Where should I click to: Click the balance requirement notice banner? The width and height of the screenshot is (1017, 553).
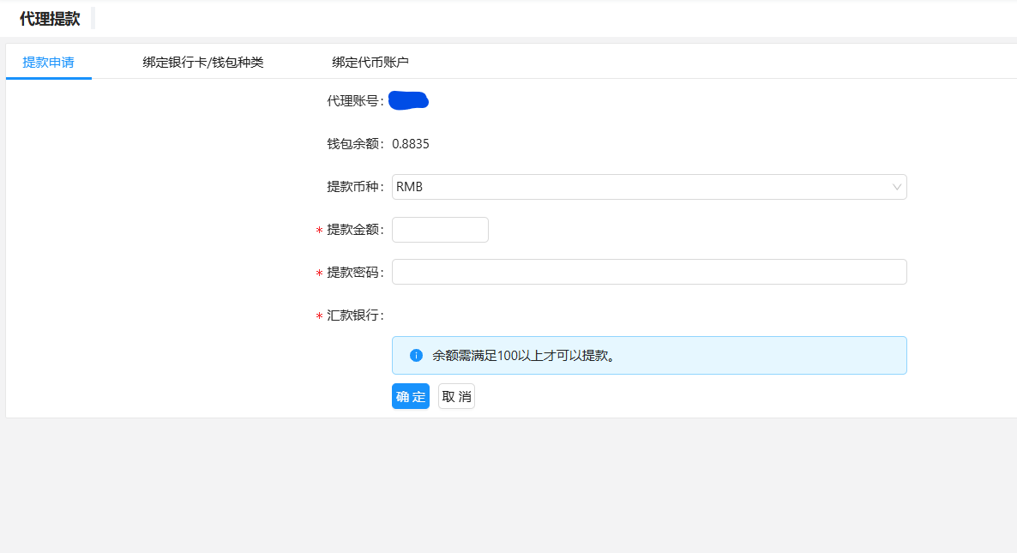pos(648,354)
